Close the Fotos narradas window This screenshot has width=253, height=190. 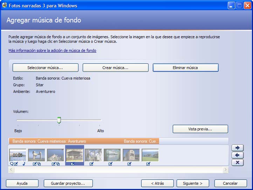click(247, 6)
